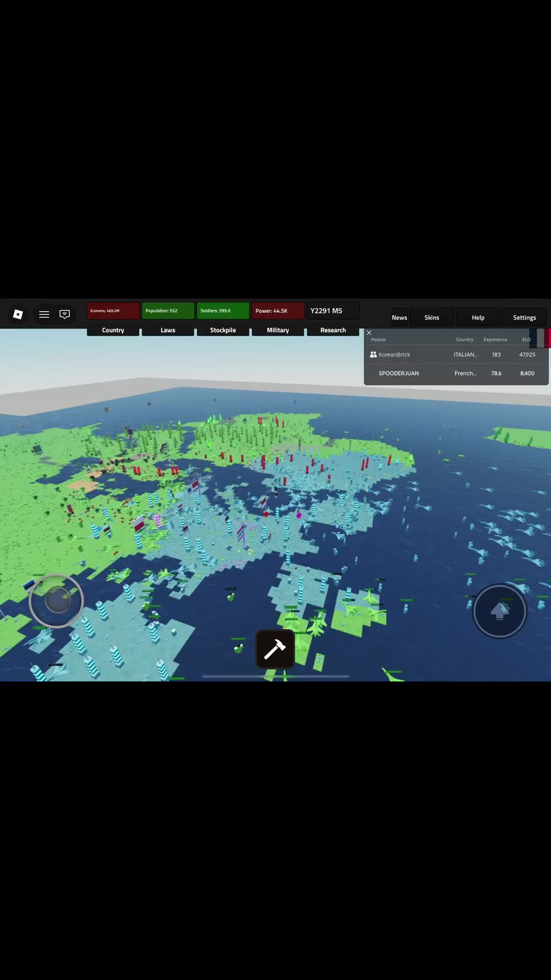Open the Settings button
The image size is (551, 980).
pyautogui.click(x=524, y=317)
